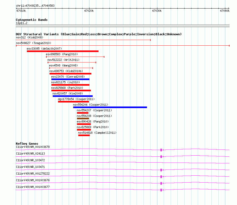237x205 pixels.
Task: Click the nsv554207 (Cooper2011) label
Action: pos(94,110)
